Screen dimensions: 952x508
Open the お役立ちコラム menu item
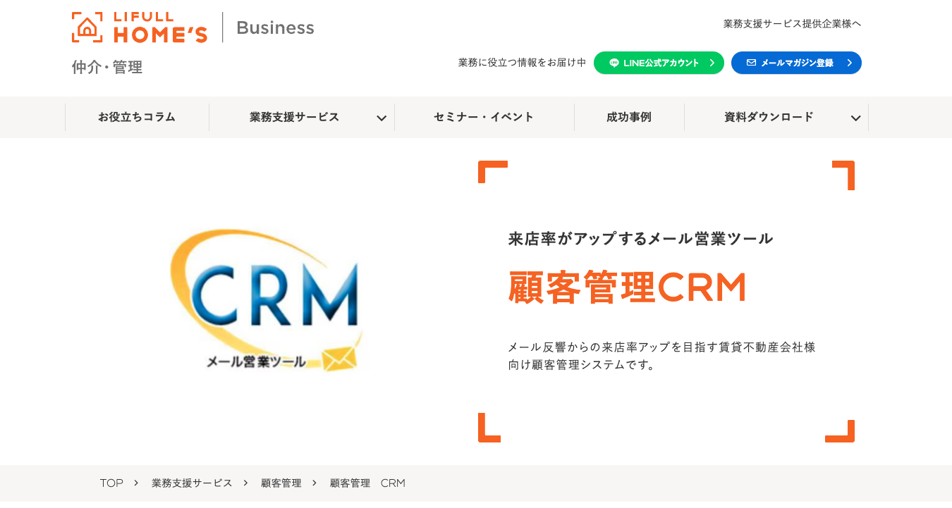pos(137,117)
